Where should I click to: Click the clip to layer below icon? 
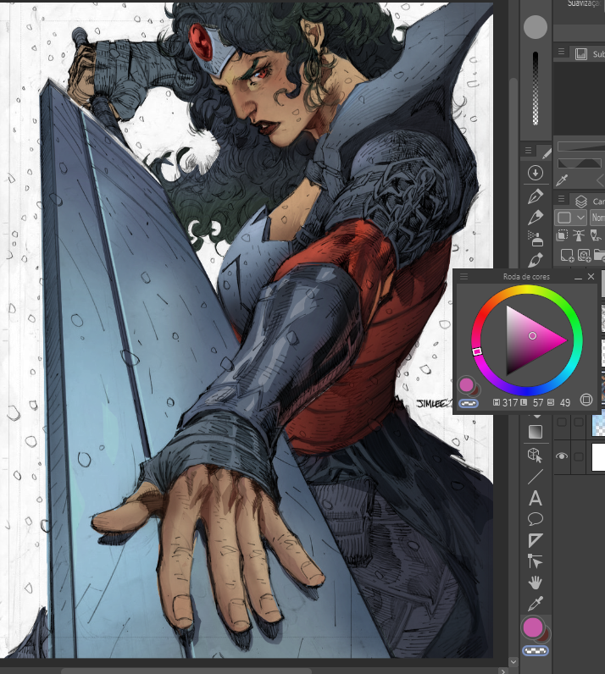(x=562, y=235)
